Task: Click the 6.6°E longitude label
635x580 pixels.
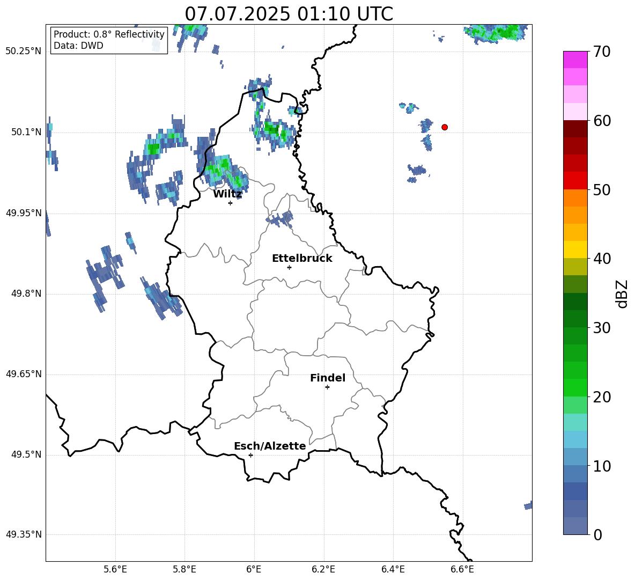Action: point(462,570)
